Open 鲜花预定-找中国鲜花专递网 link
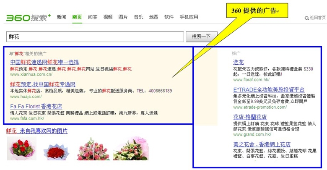Screen dimensions: 327x170 click(x=43, y=84)
